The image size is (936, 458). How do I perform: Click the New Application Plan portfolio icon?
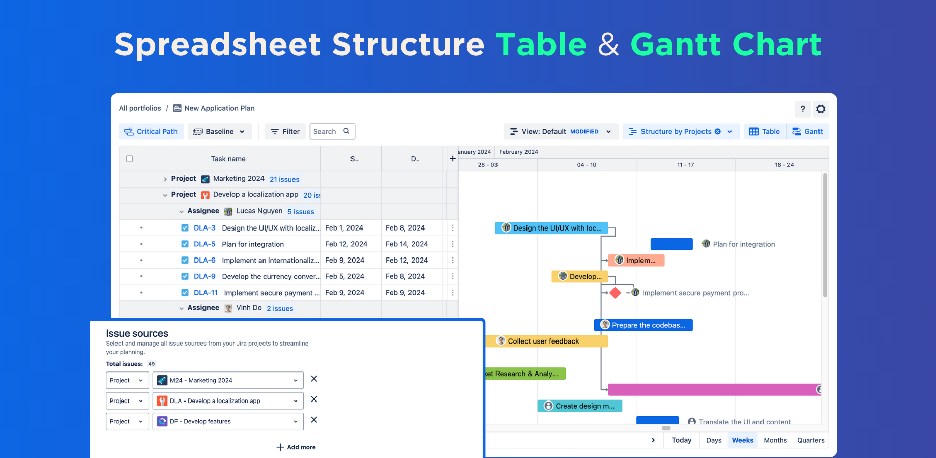178,108
